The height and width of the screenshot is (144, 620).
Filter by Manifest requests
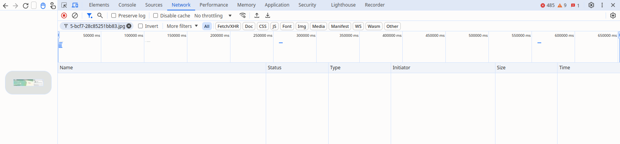tap(340, 26)
